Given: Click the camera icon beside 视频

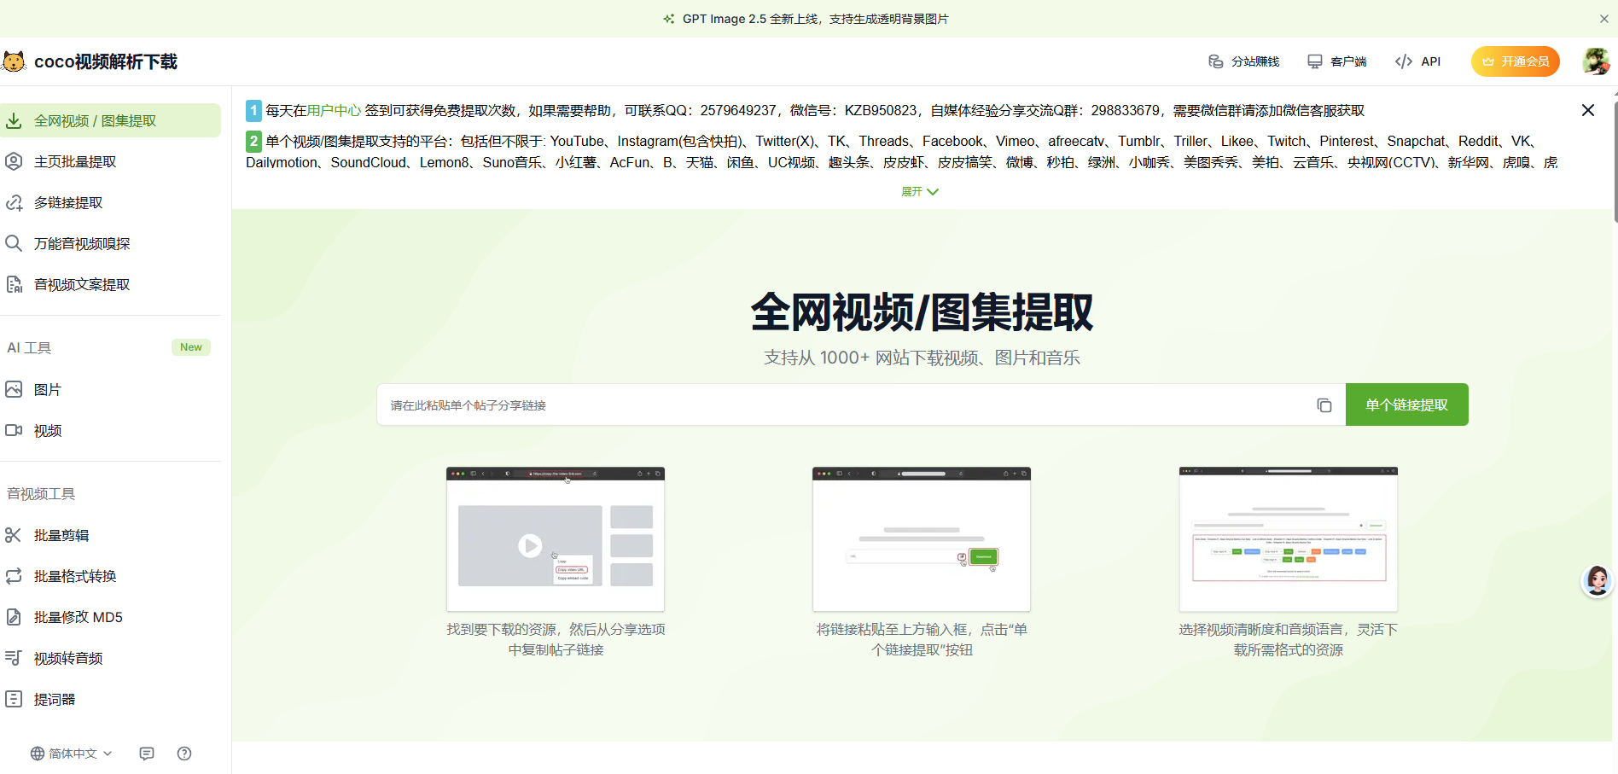Looking at the screenshot, I should [x=14, y=431].
